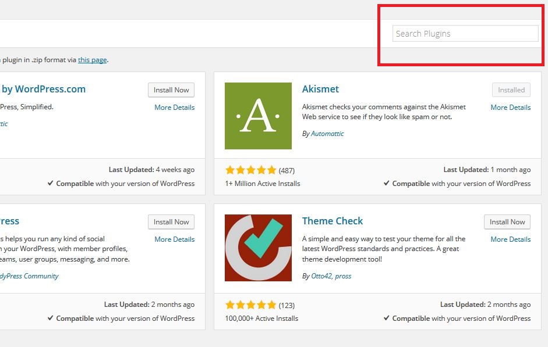This screenshot has height=347, width=548.
Task: Open the Theme Check plugin title
Action: pos(333,221)
